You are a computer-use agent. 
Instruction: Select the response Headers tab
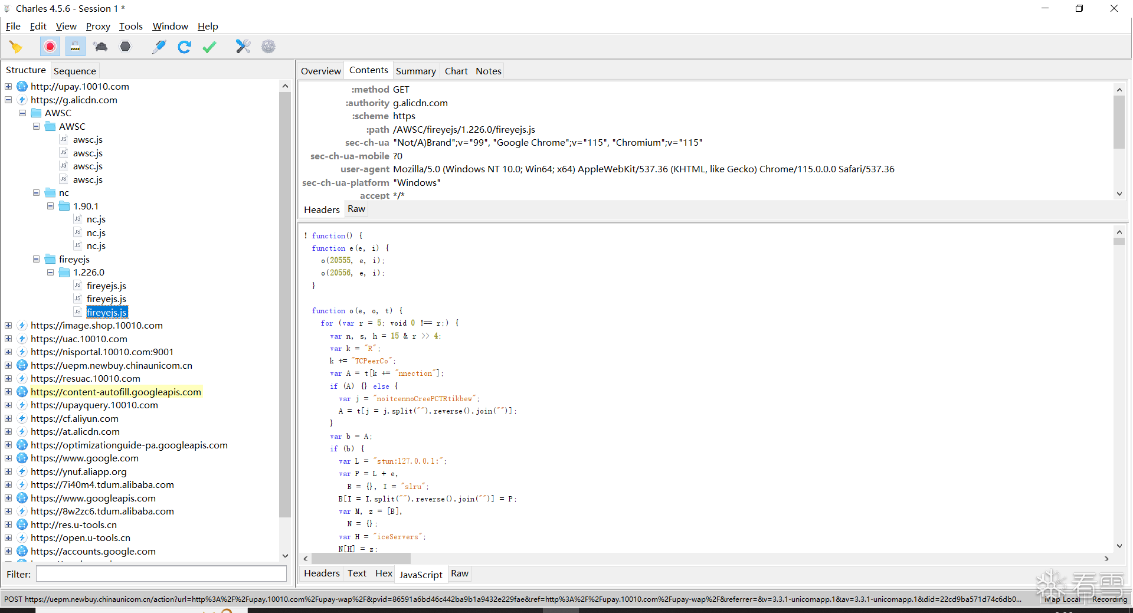pyautogui.click(x=322, y=573)
